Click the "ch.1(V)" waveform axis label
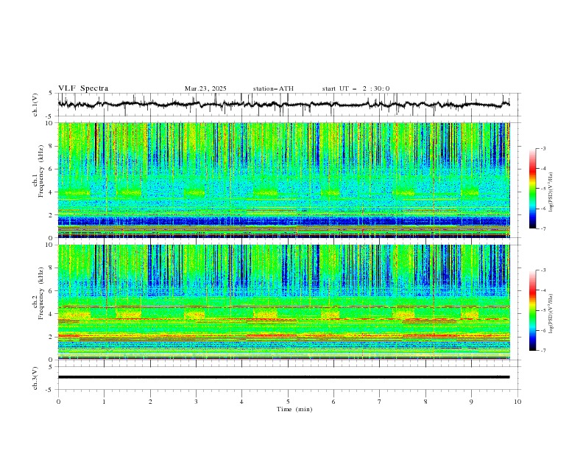 (x=35, y=105)
